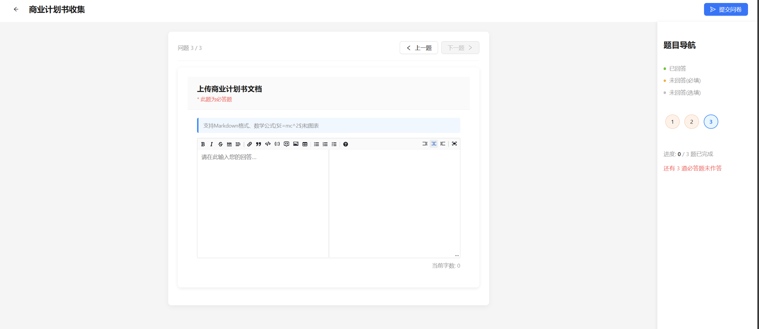
Task: Enable editor-only view mode
Action: [x=425, y=144]
